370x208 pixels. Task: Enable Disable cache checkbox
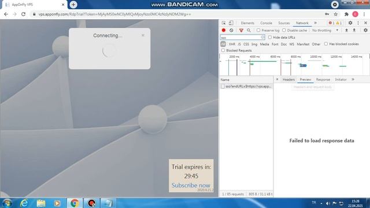coord(284,30)
